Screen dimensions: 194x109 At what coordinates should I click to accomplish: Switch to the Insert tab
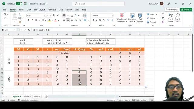click(x=21, y=10)
